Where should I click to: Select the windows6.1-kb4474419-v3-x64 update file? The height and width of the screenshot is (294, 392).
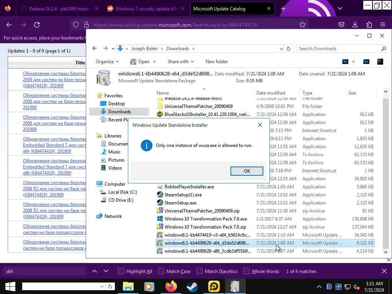point(207,235)
